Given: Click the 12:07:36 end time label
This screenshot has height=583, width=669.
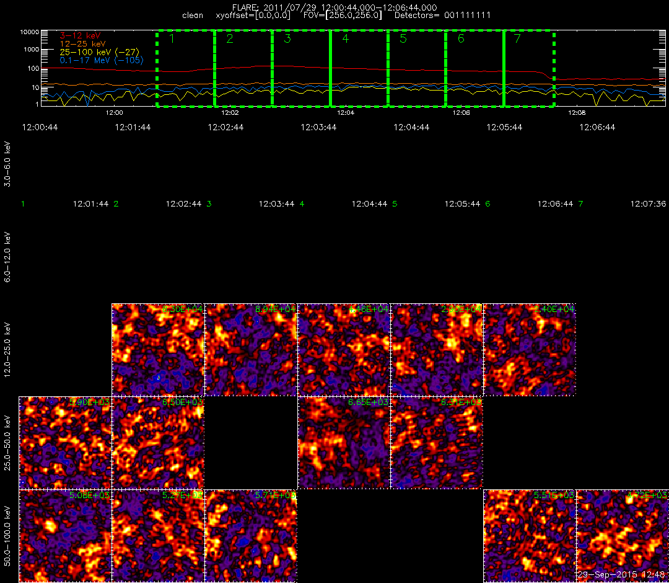Looking at the screenshot, I should pyautogui.click(x=648, y=204).
